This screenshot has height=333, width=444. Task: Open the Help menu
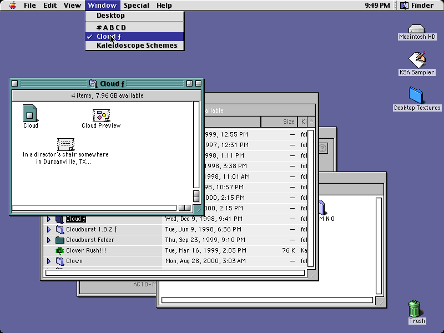[164, 6]
